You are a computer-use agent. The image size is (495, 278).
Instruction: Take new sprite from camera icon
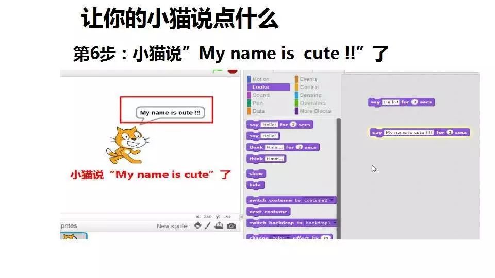(231, 226)
